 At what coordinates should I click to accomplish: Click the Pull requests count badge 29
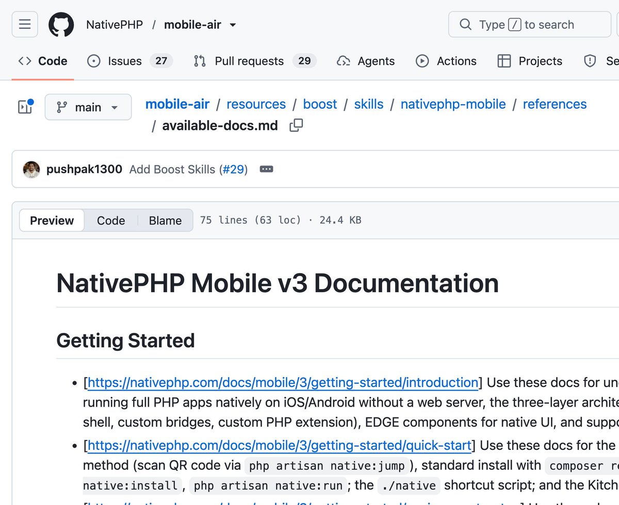click(x=304, y=61)
